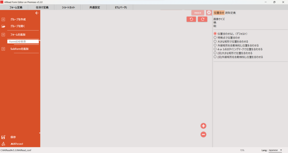Click the open folder icon for グループを開く
The image size is (288, 153).
click(3, 26)
